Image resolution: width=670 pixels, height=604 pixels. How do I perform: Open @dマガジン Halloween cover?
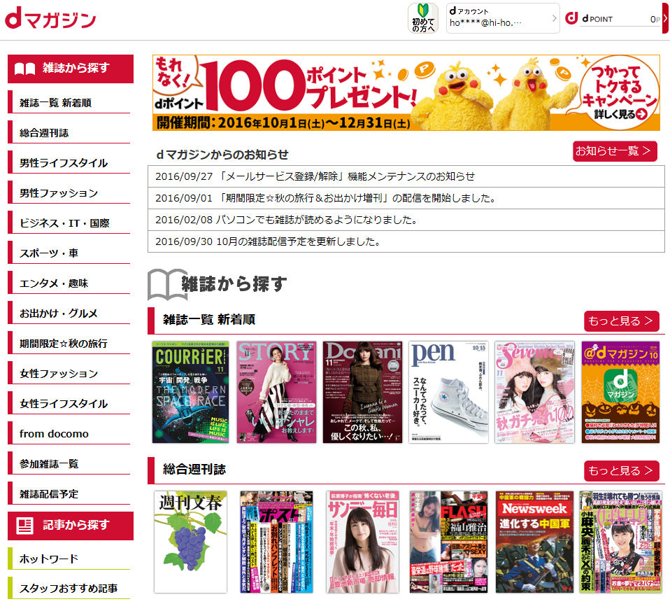tap(620, 392)
